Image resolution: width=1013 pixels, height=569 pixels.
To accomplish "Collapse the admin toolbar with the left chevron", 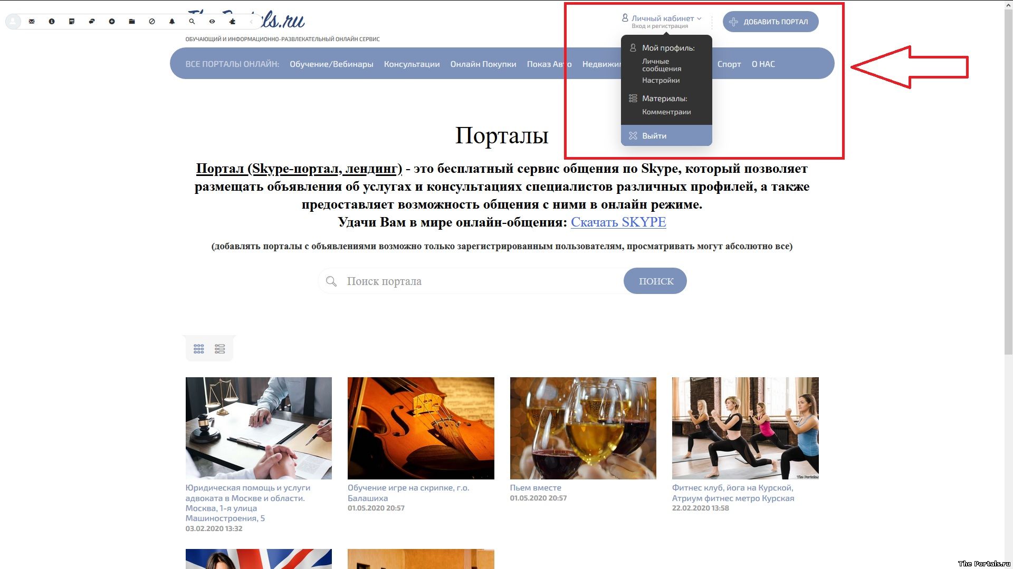I will tap(252, 22).
